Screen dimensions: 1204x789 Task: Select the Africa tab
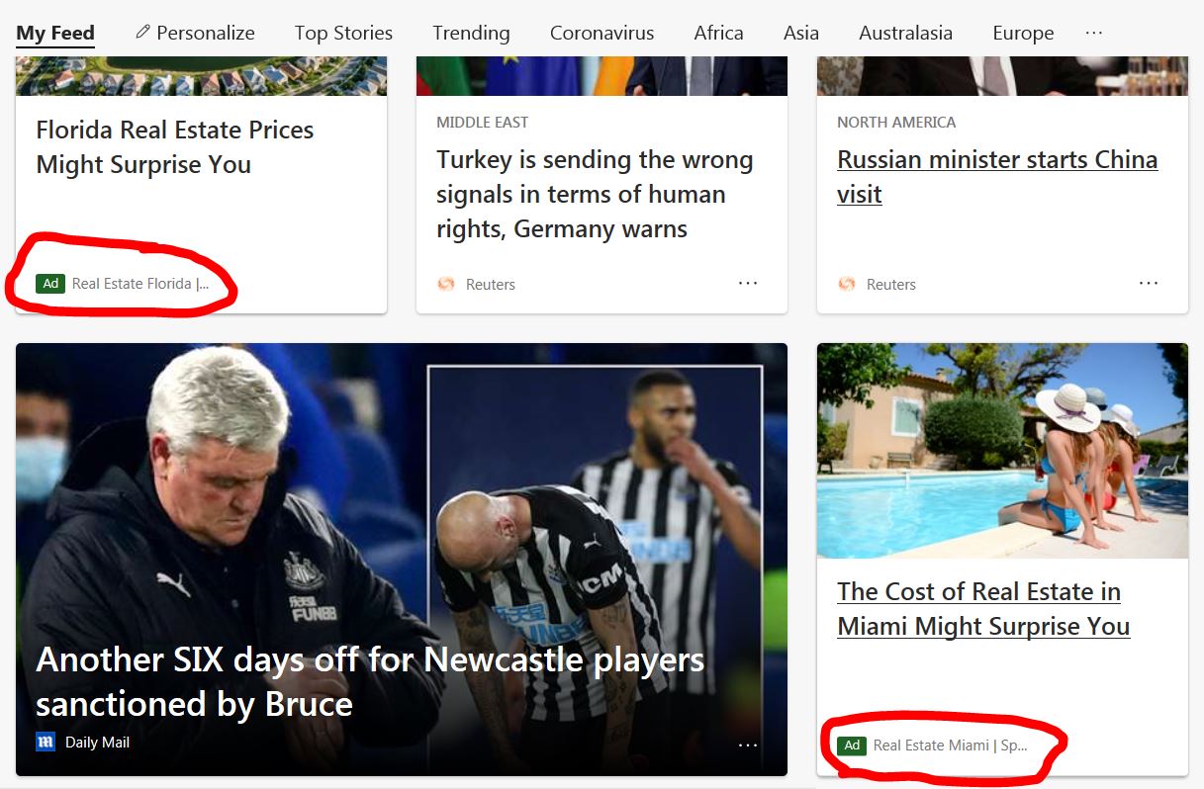coord(718,33)
